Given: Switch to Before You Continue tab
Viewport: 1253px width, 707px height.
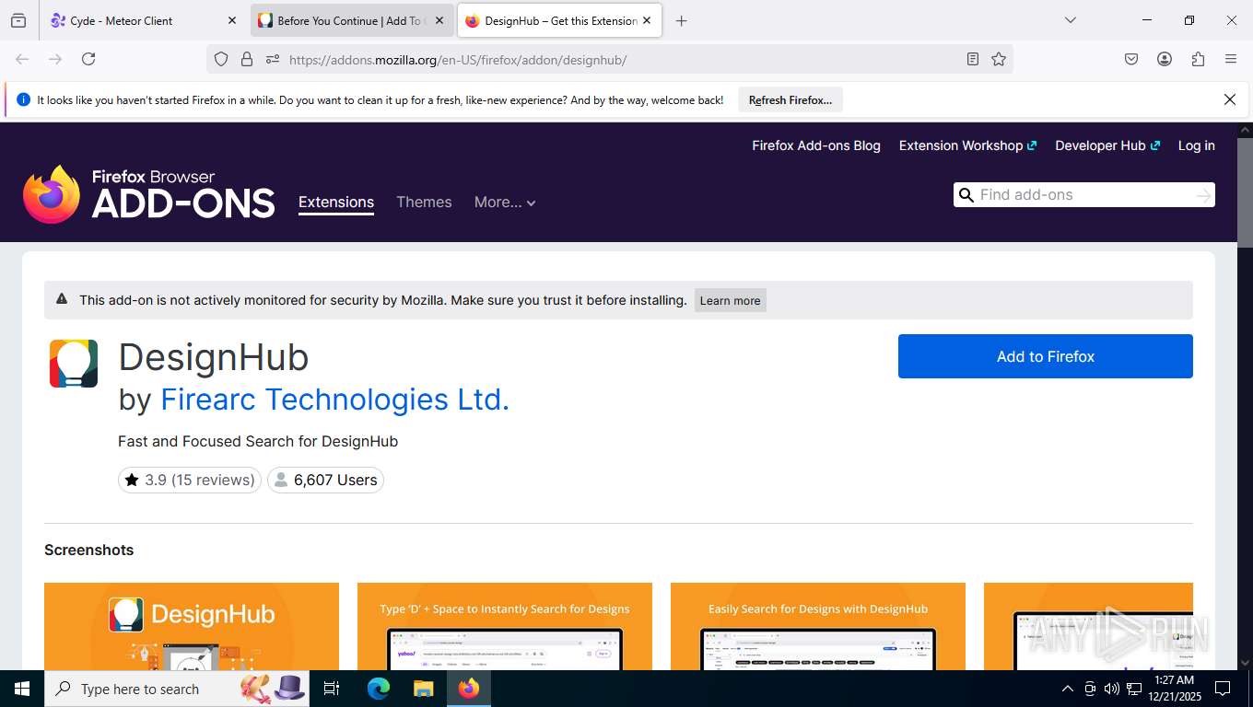Looking at the screenshot, I should click(352, 20).
